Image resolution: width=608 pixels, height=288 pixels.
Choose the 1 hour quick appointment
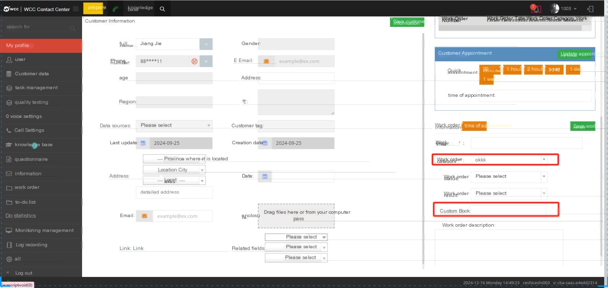click(513, 69)
